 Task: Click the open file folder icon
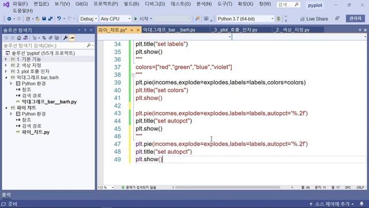[37, 18]
